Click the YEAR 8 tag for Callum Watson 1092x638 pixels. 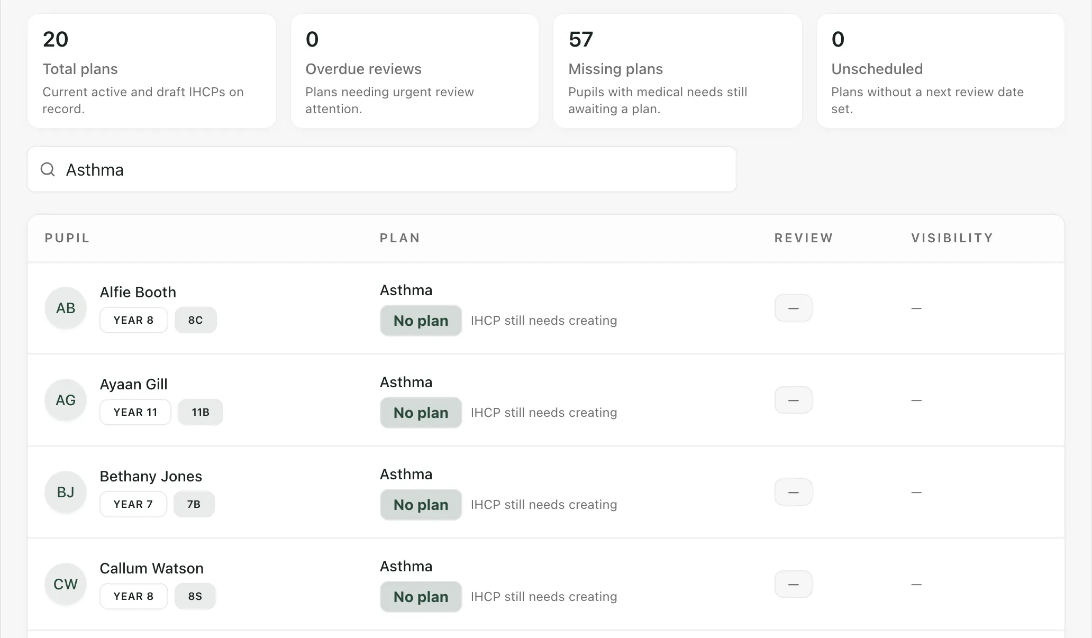(x=134, y=596)
